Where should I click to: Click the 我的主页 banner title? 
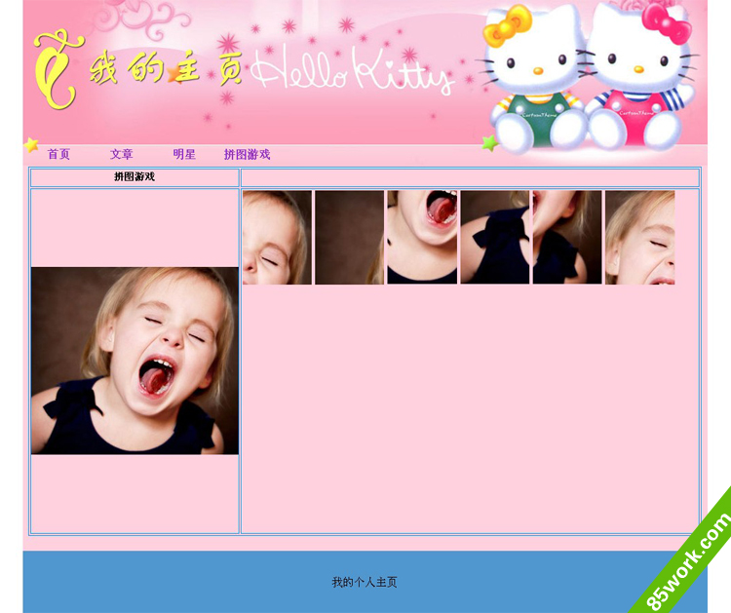[x=166, y=68]
